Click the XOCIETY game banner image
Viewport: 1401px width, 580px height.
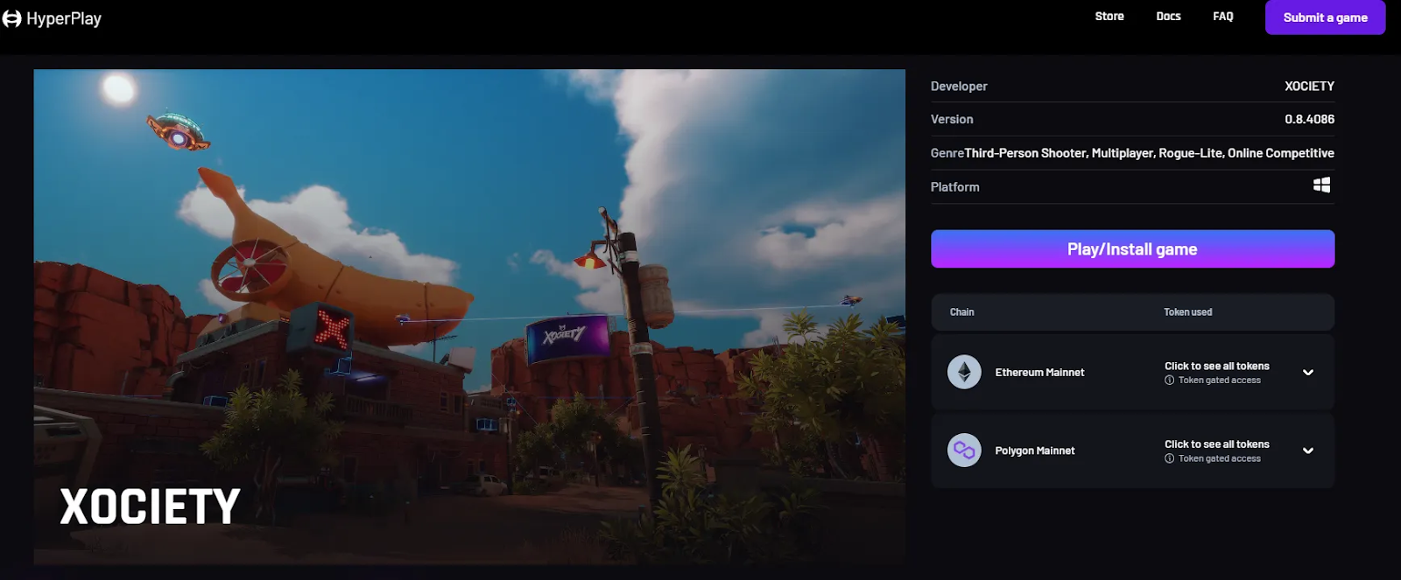click(x=469, y=317)
